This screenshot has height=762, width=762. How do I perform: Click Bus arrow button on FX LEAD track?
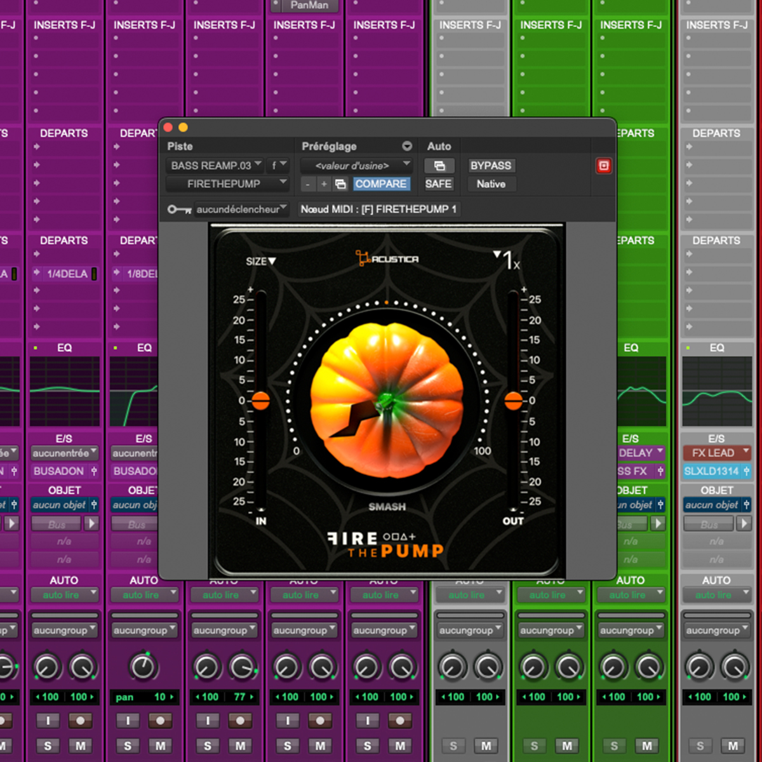[743, 524]
